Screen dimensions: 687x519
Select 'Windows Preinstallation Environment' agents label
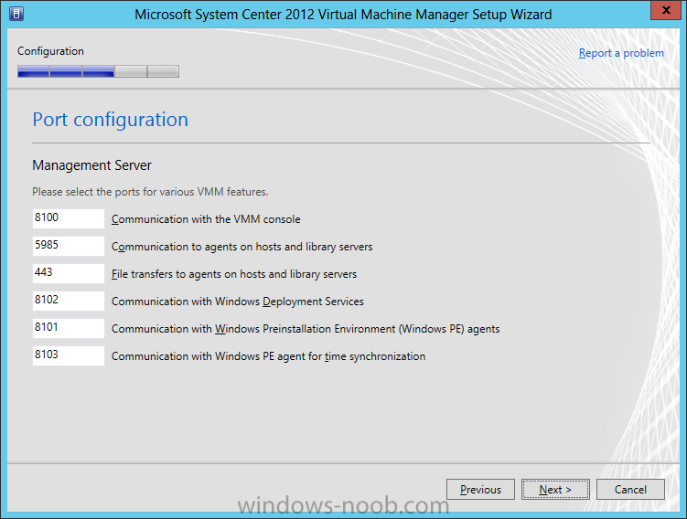pyautogui.click(x=306, y=329)
